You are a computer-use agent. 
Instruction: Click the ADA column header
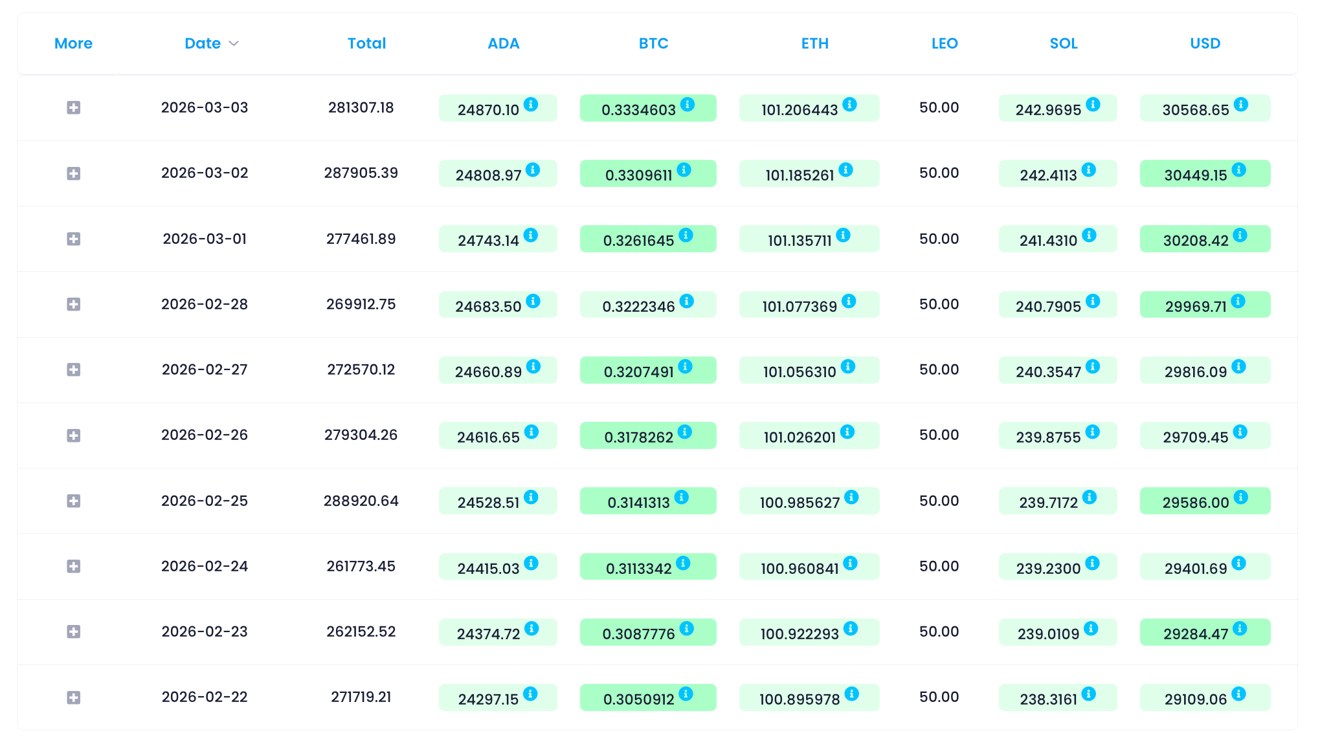coord(504,43)
